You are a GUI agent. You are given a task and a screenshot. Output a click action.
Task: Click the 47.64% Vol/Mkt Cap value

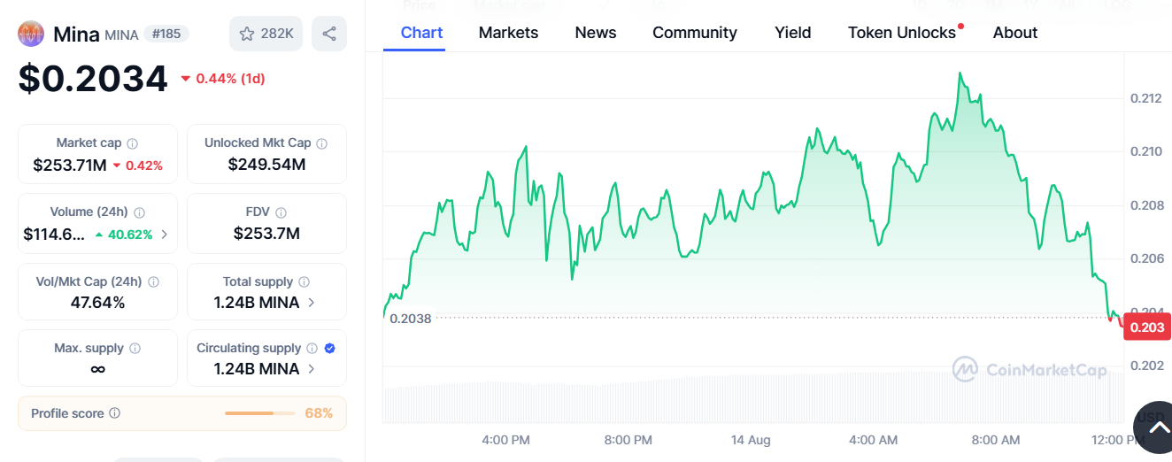tap(97, 303)
